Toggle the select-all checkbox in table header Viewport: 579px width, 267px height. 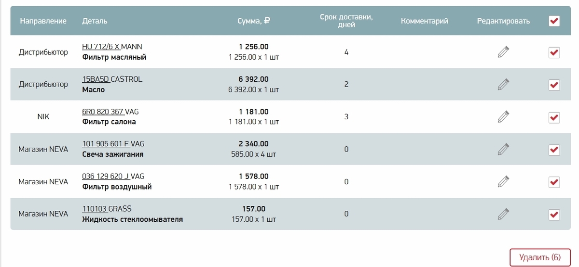(554, 21)
